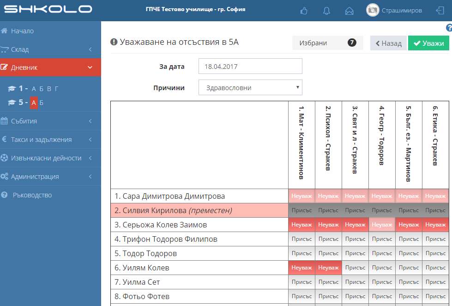Select class Б under grade 5
The image size is (452, 306).
tap(41, 103)
